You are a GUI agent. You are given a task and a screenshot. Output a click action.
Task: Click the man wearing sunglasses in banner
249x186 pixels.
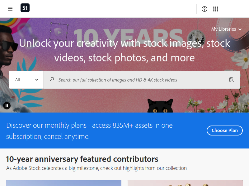[x=9, y=46]
